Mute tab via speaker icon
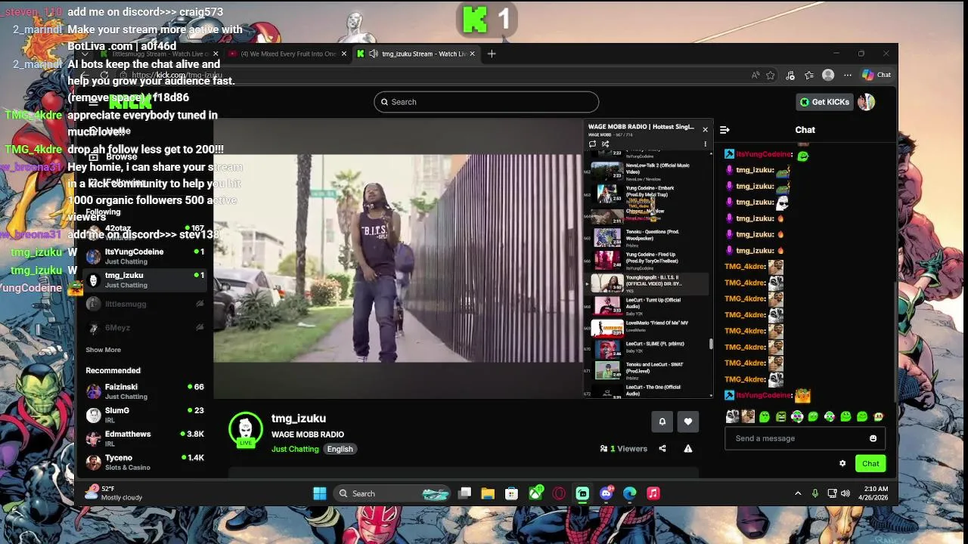Screen dimensions: 968x544 (x=374, y=54)
